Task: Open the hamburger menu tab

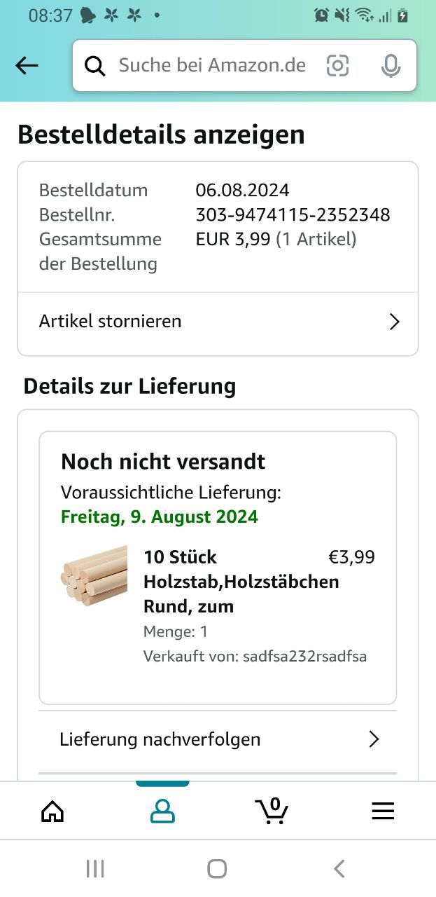Action: pyautogui.click(x=382, y=811)
